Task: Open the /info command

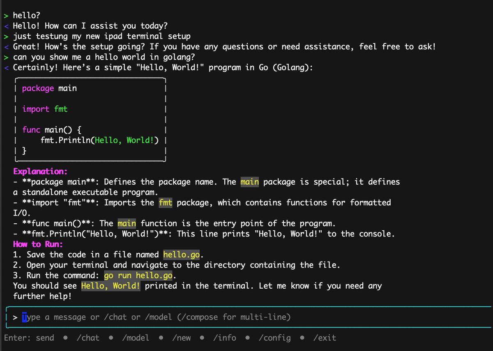Action: [x=224, y=337]
